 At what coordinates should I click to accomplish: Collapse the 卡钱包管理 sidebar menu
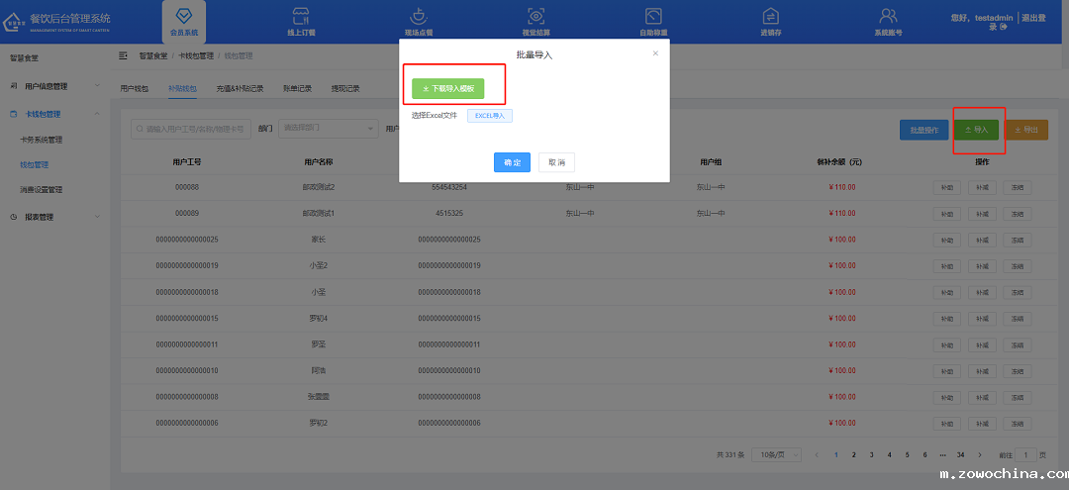tap(55, 114)
